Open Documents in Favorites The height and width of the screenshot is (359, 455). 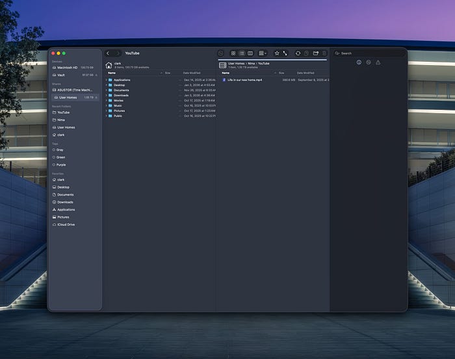pos(75,194)
